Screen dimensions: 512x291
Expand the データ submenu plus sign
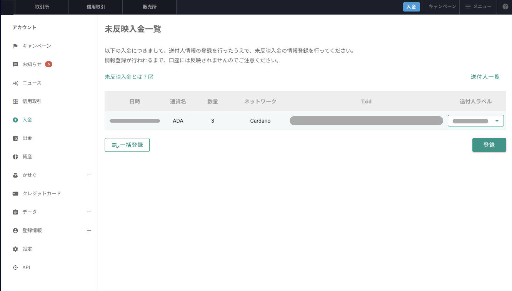[x=89, y=212]
